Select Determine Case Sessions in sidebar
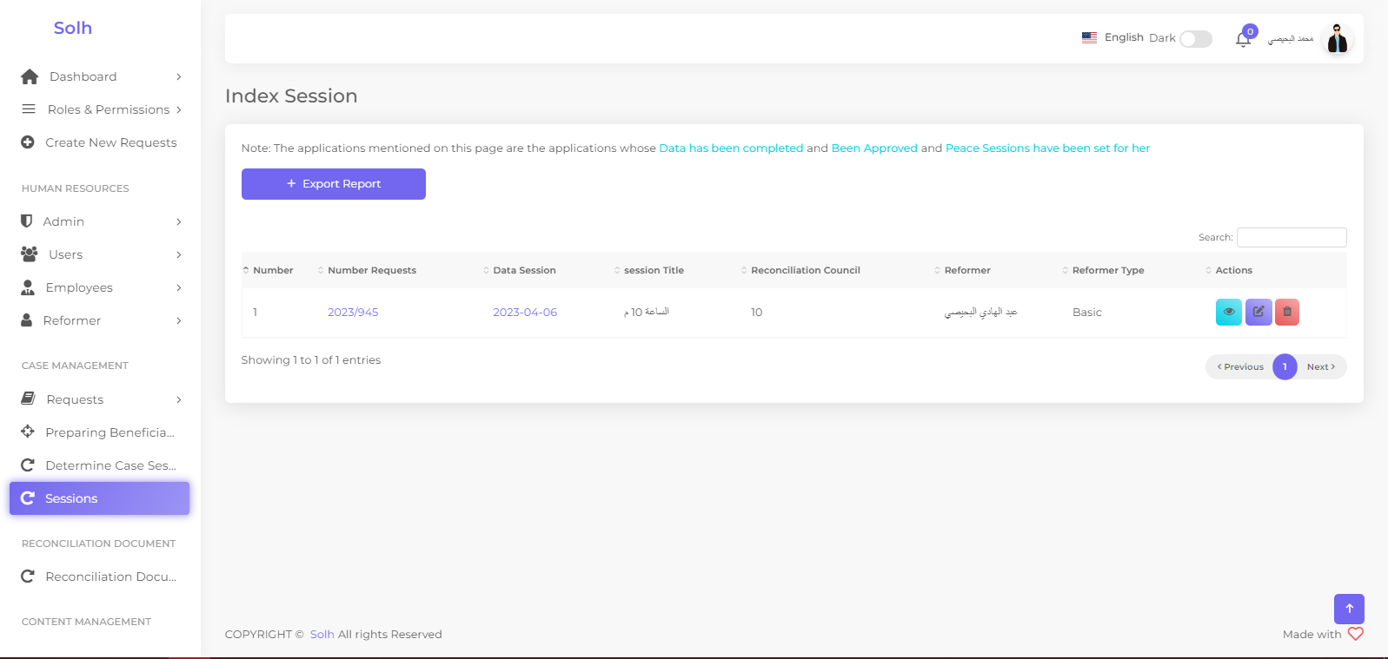 (x=110, y=465)
